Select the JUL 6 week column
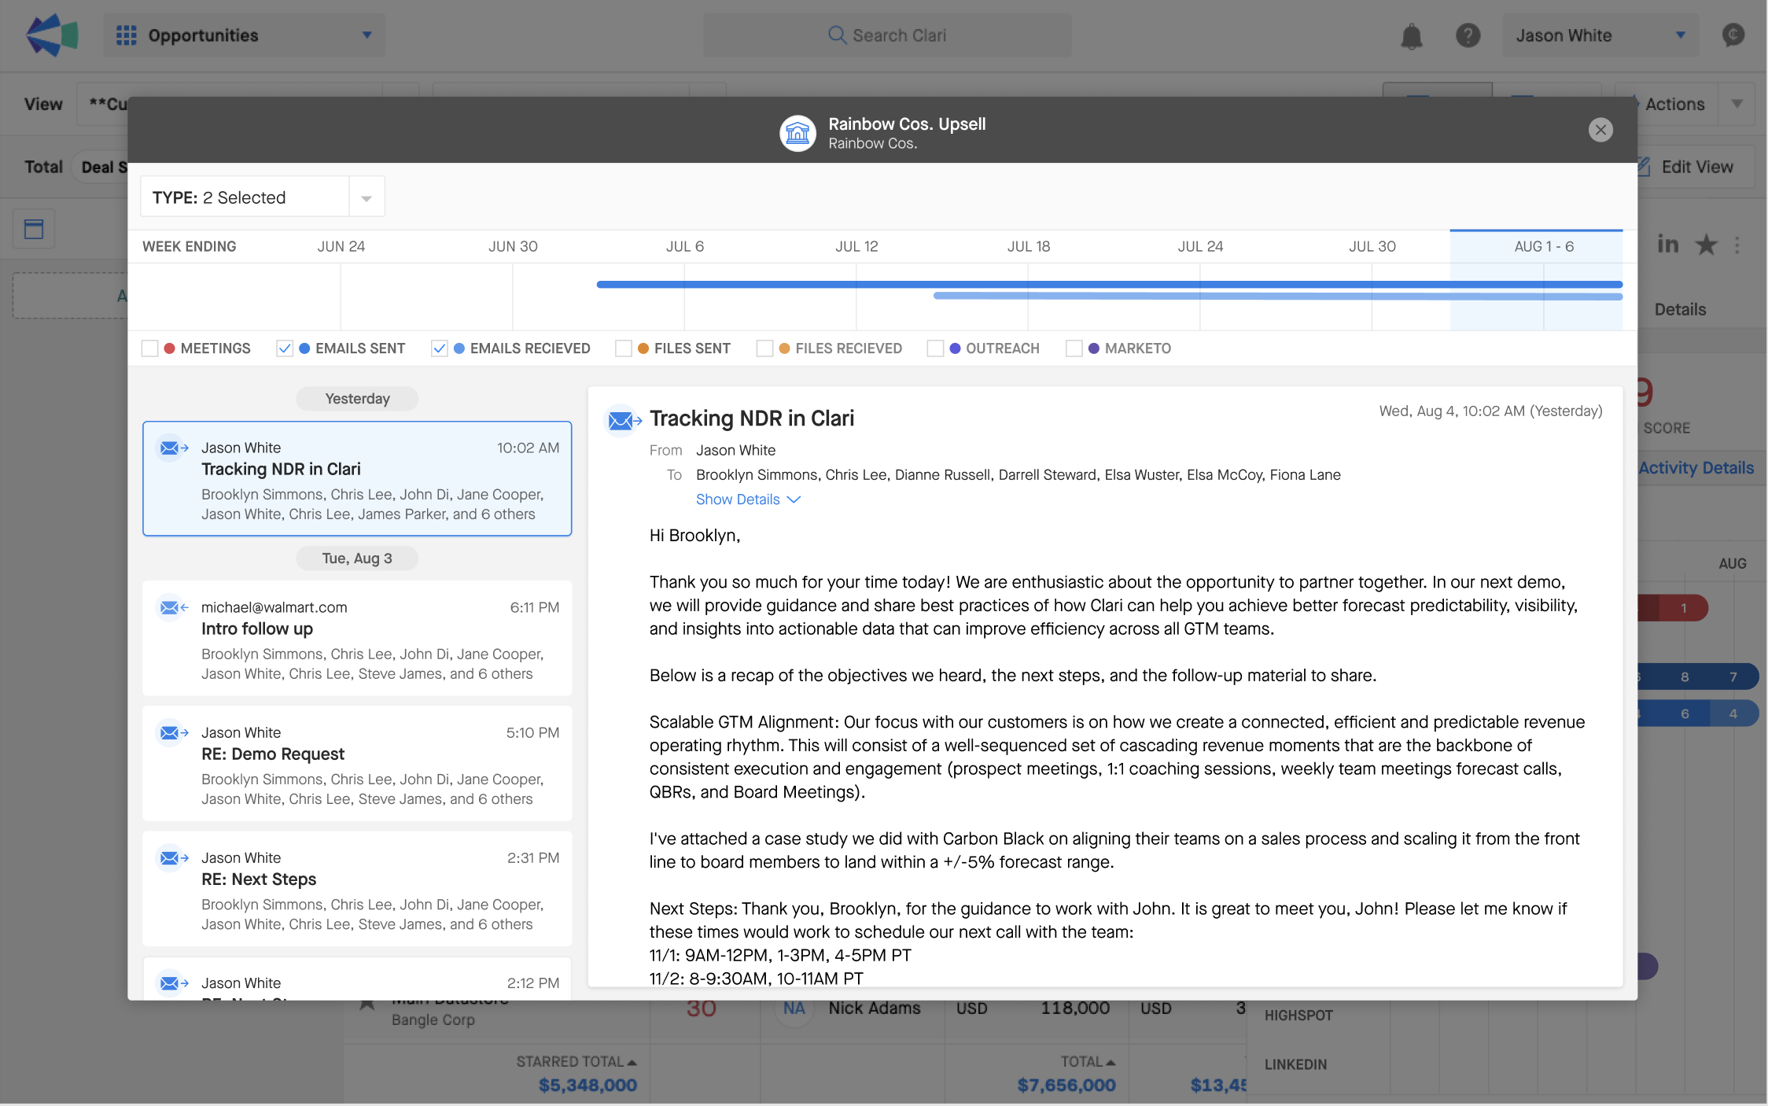1768x1106 pixels. click(x=685, y=246)
